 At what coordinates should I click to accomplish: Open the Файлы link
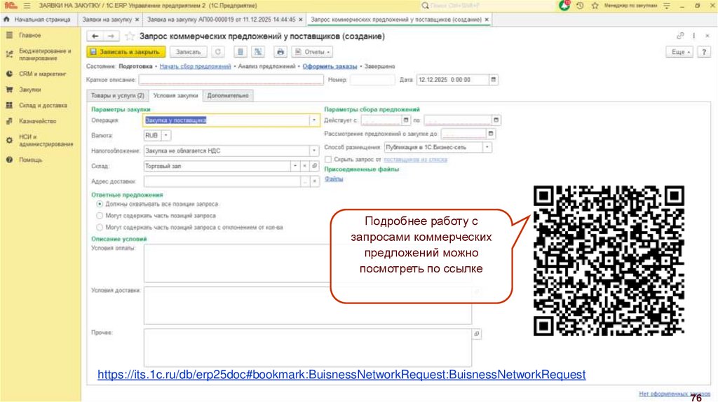coord(334,179)
